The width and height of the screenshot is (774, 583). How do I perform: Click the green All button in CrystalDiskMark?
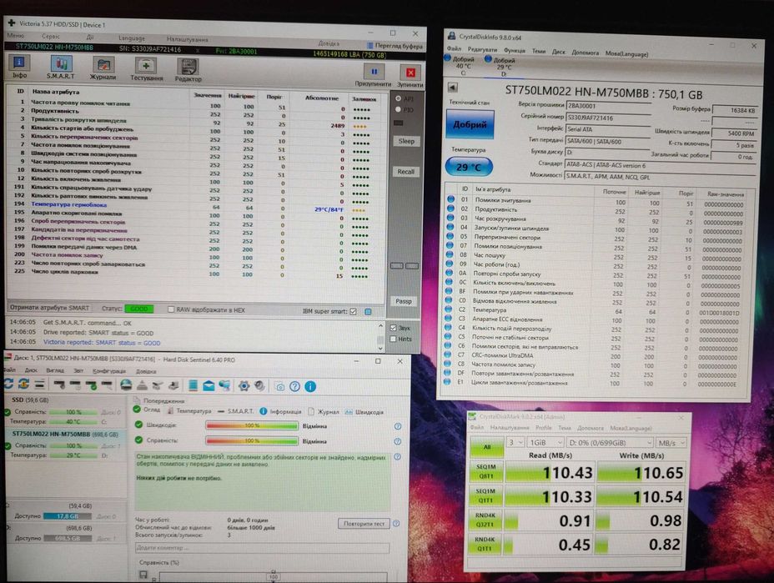(487, 447)
